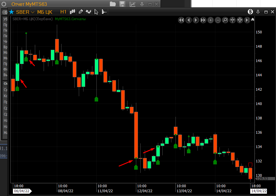Click the dollar sign trade icon
The width and height of the screenshot is (276, 196).
(x=250, y=12)
